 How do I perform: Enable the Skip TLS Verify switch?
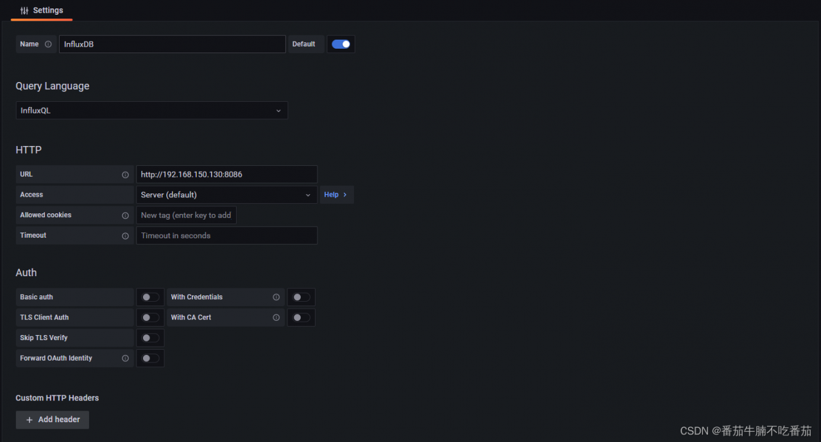150,338
